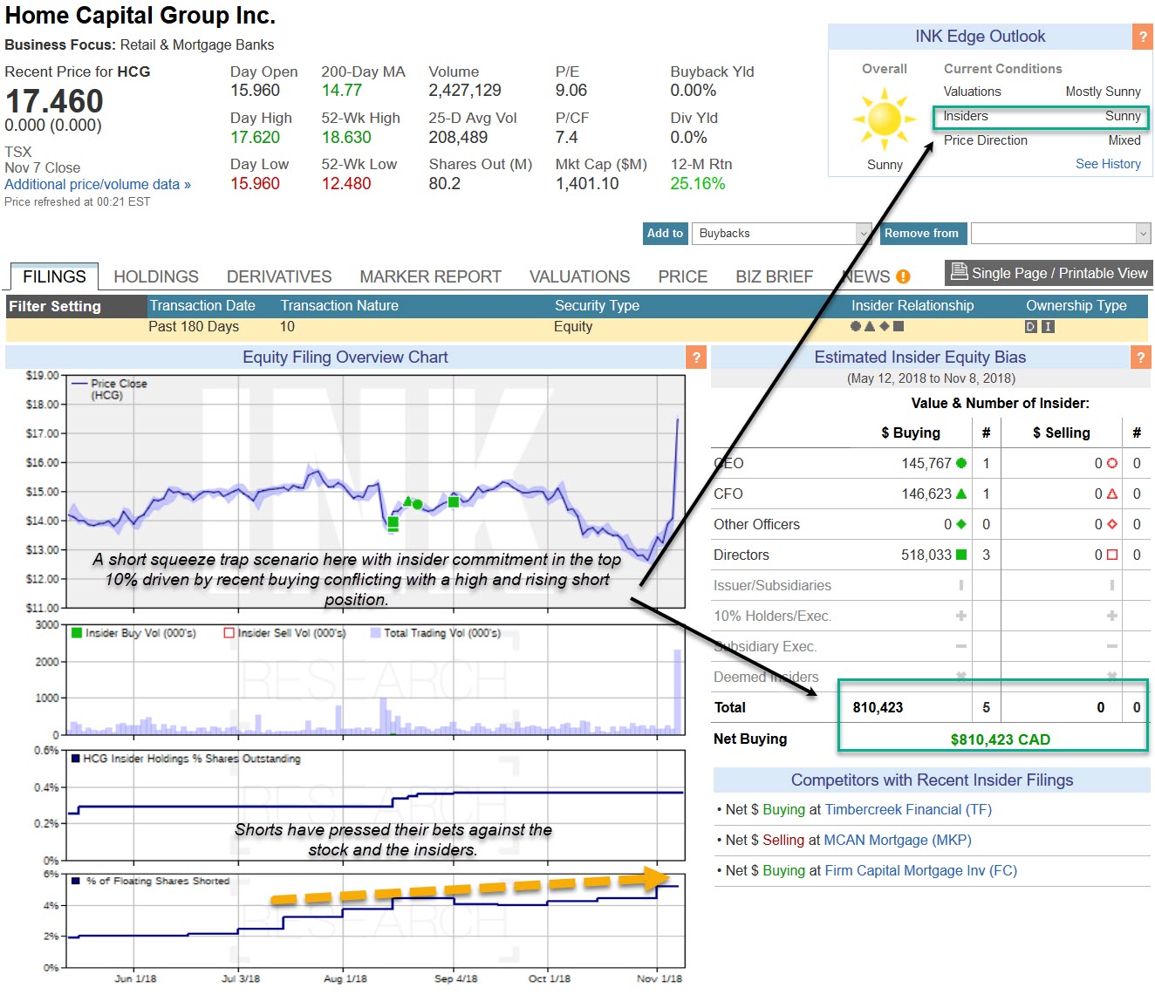Image resolution: width=1155 pixels, height=1008 pixels.
Task: Click the Other Officers green diamond icon
Action: point(961,524)
